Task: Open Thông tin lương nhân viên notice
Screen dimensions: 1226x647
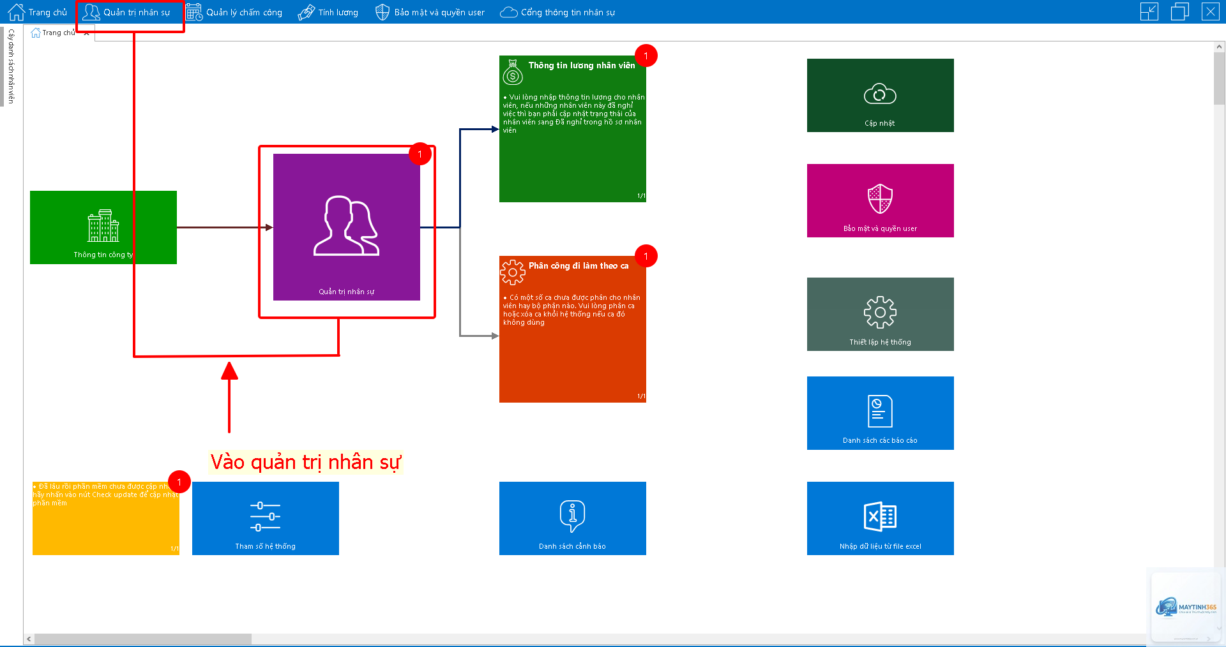Action: (573, 129)
